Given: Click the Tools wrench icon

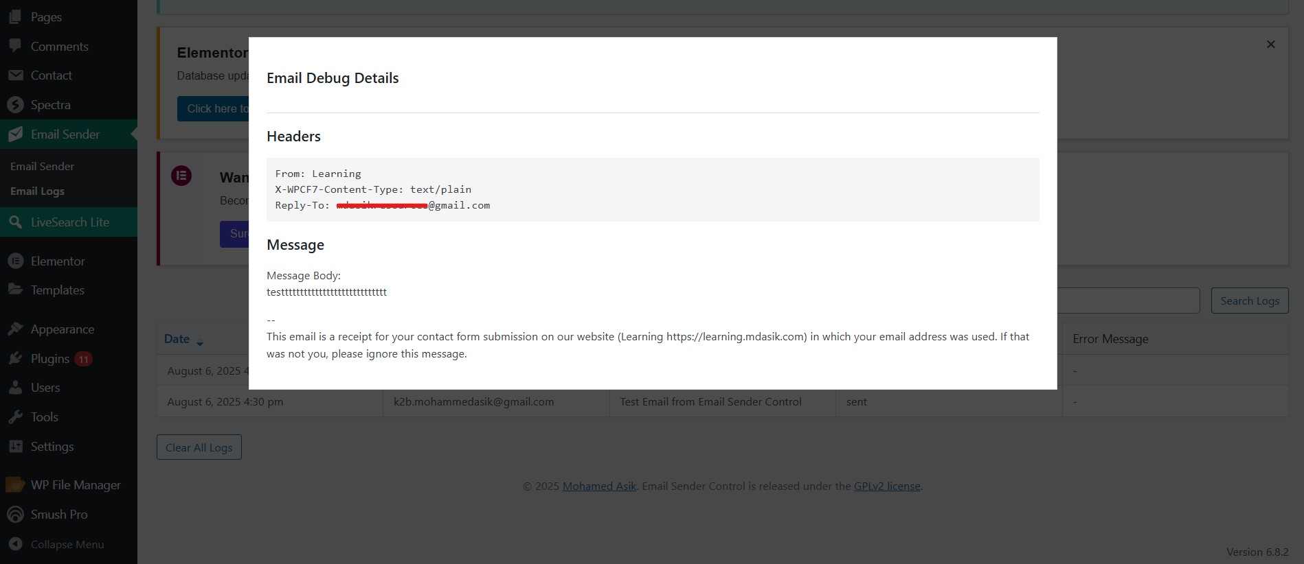Looking at the screenshot, I should point(15,417).
